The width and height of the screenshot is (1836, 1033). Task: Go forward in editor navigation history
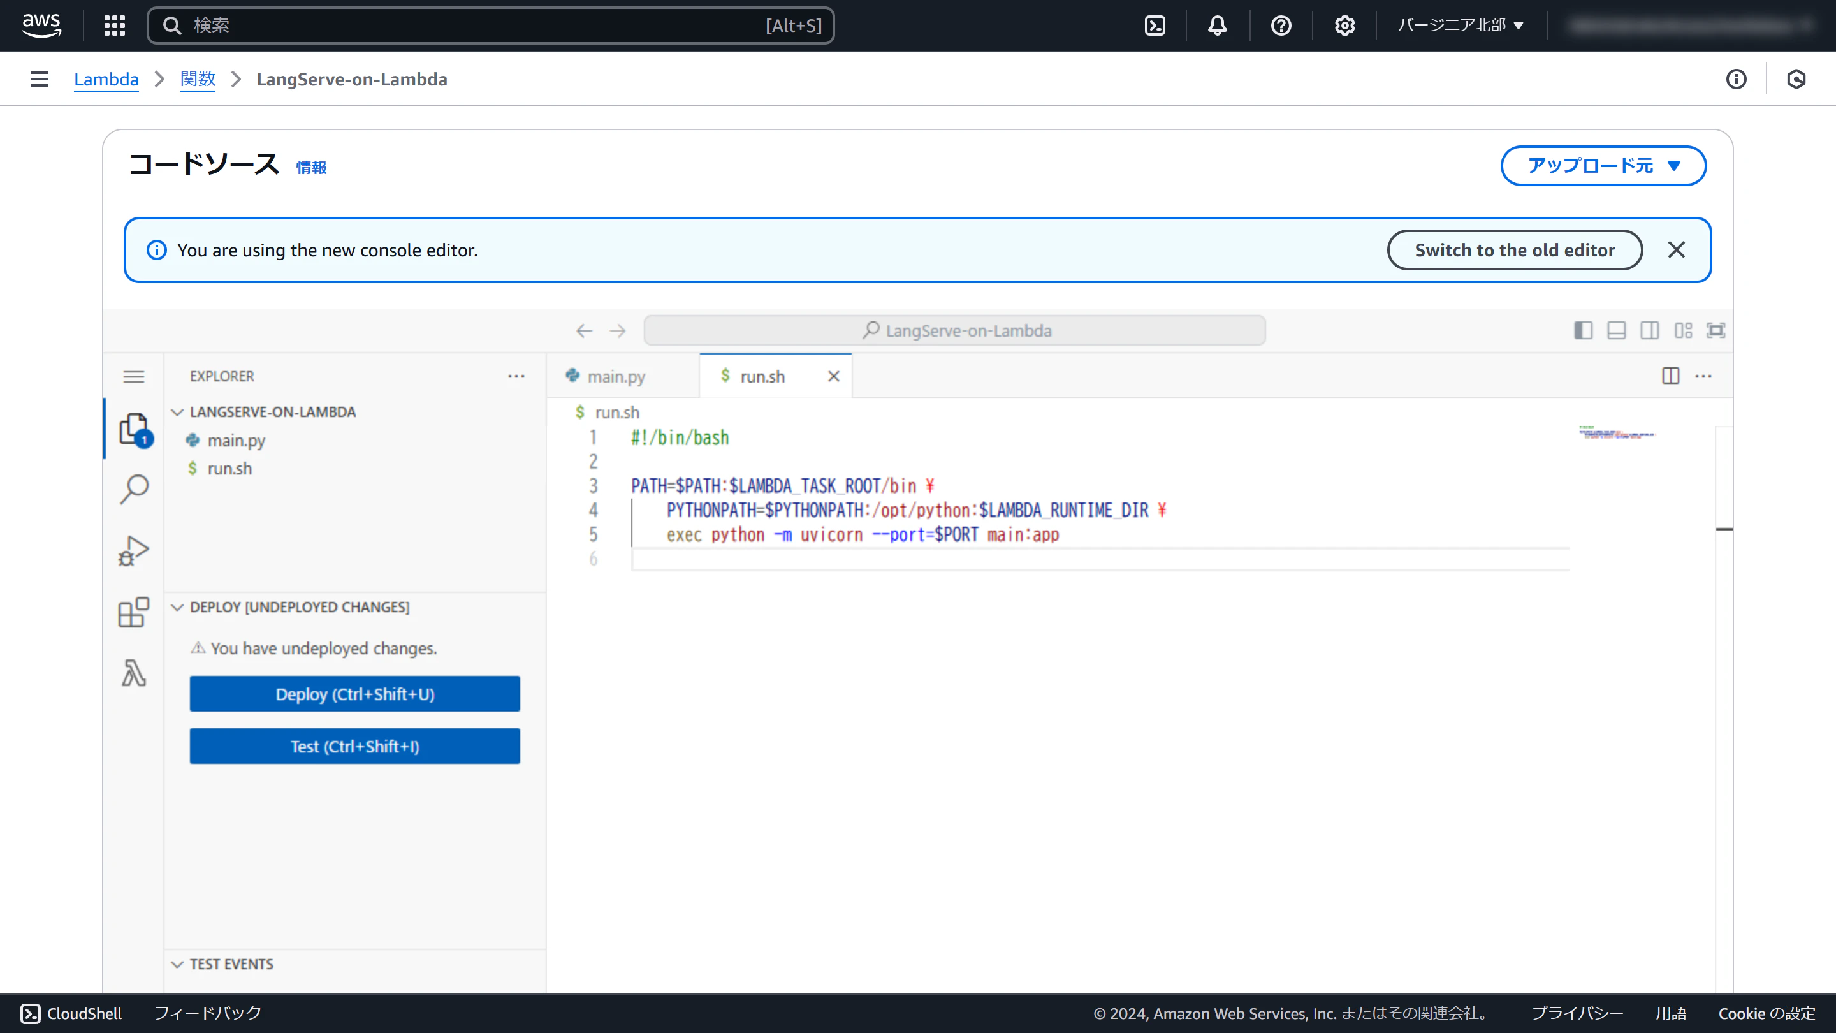pyautogui.click(x=617, y=331)
